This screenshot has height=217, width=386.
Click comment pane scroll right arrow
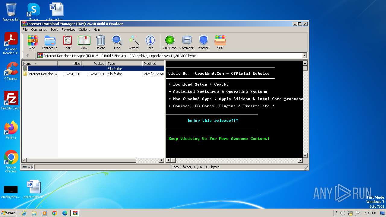click(300, 160)
